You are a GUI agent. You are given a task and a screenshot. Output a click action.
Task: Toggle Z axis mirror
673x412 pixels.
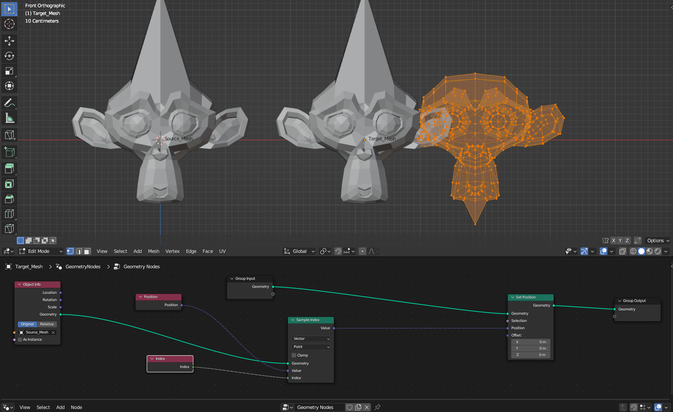pyautogui.click(x=627, y=241)
